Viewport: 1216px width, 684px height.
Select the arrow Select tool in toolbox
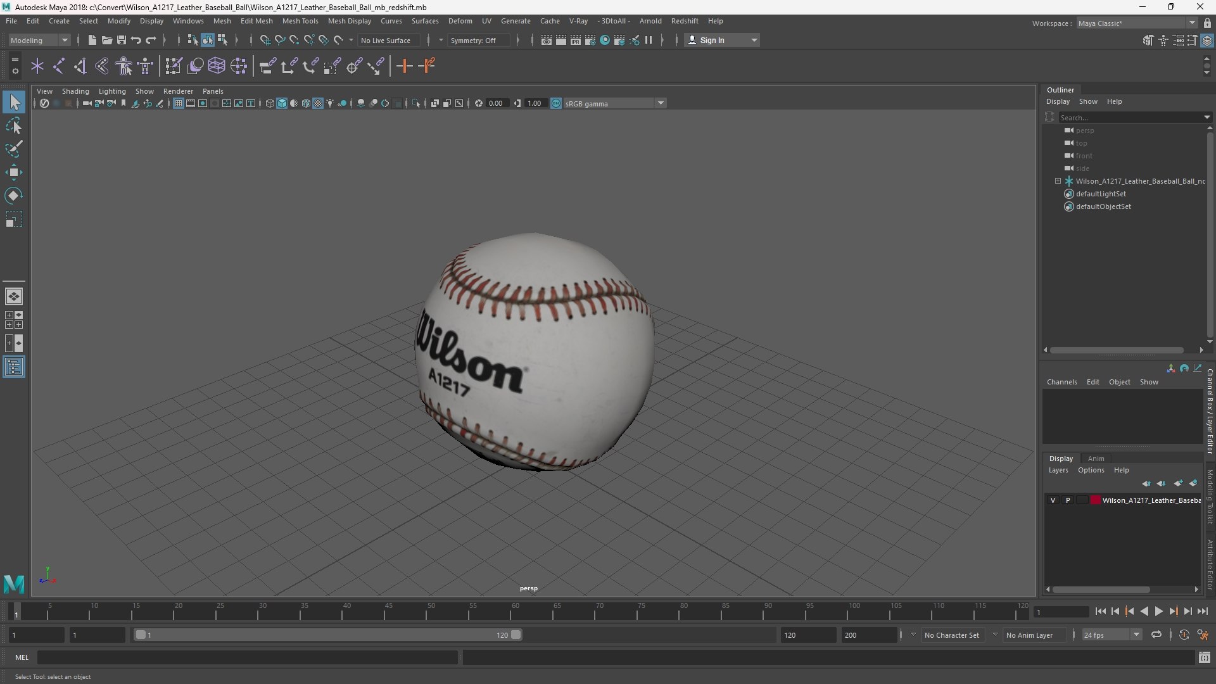pyautogui.click(x=14, y=102)
